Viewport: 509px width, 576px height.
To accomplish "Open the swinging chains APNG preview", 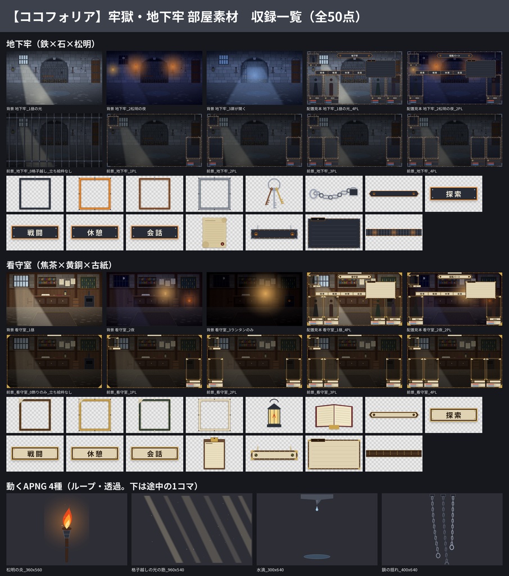I will 442,529.
